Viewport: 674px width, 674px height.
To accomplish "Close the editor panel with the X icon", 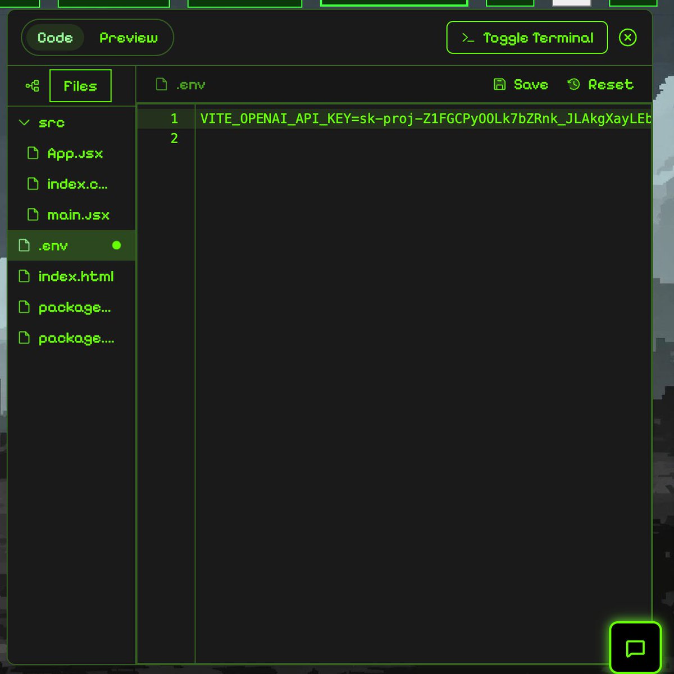I will [627, 38].
